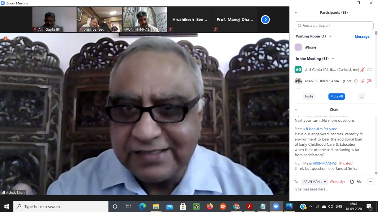Unmute Anil Gupta's microphone icon

[x=363, y=70]
